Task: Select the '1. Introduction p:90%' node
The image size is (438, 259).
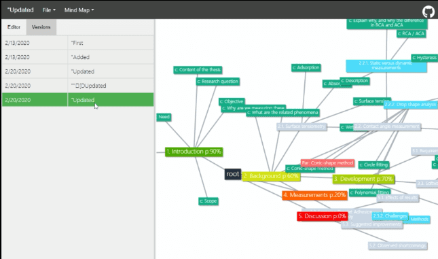Action: click(x=194, y=152)
